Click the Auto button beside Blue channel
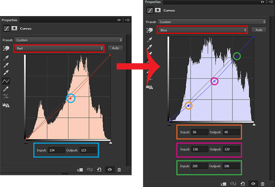The width and height of the screenshot is (275, 187). pyautogui.click(x=259, y=30)
